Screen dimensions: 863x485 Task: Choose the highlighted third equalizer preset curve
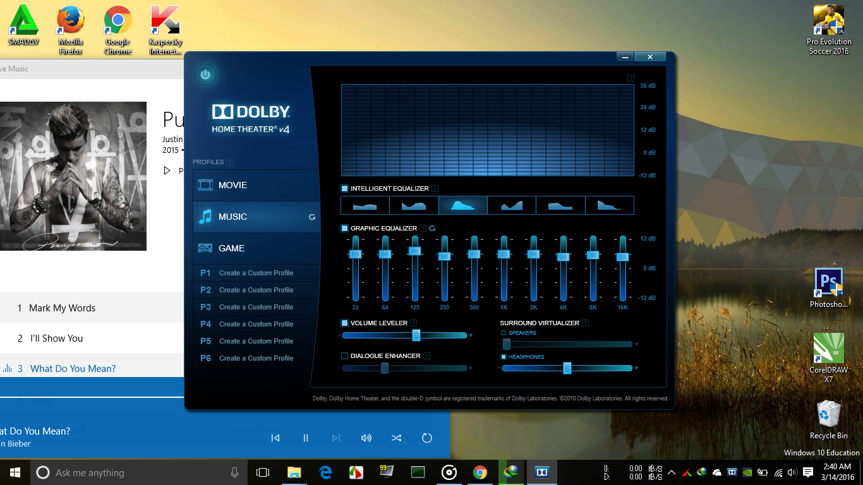point(463,205)
